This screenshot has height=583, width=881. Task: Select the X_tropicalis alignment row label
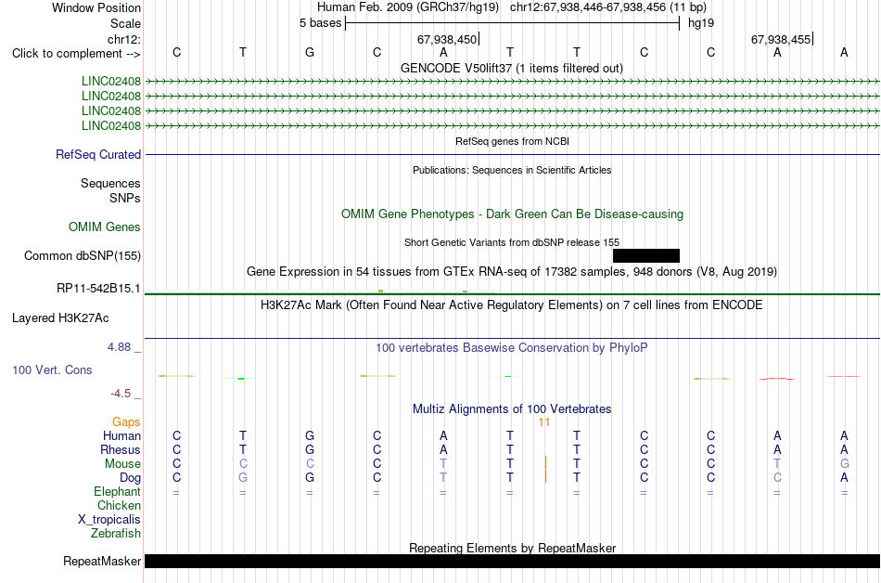[109, 520]
